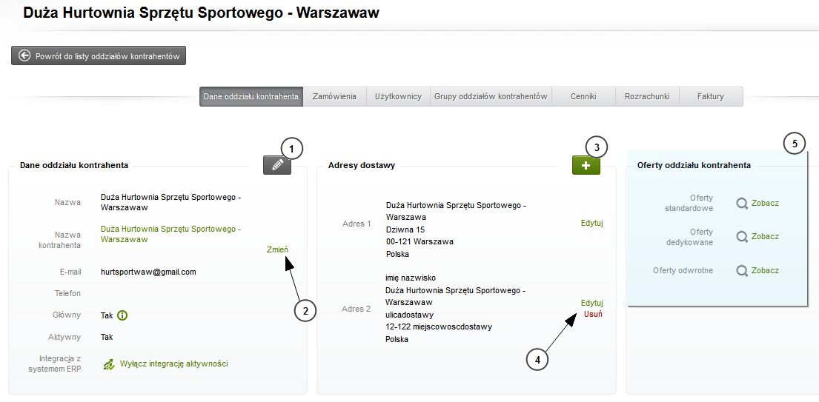The height and width of the screenshot is (402, 819).
Task: Click Zmień to change contractor name
Action: tap(277, 249)
